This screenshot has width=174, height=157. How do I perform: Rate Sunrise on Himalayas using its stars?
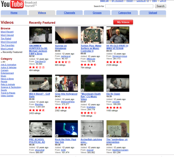pyautogui.click(x=63, y=62)
